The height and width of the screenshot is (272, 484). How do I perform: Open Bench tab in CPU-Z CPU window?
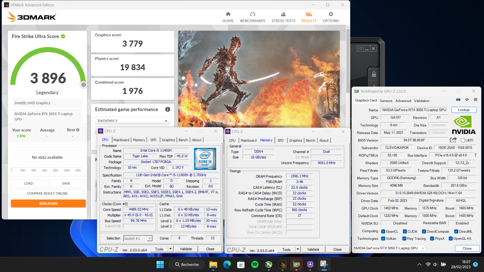(183, 140)
